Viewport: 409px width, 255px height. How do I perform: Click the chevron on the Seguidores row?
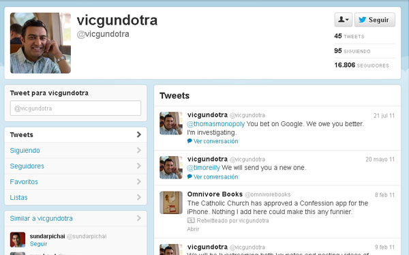tap(139, 166)
